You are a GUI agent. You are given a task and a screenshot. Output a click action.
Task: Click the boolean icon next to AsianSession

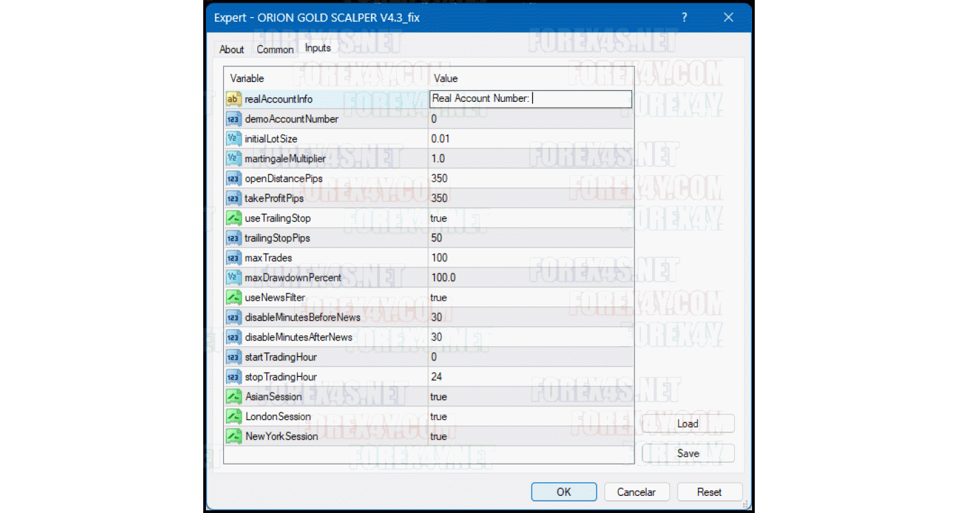click(x=233, y=397)
